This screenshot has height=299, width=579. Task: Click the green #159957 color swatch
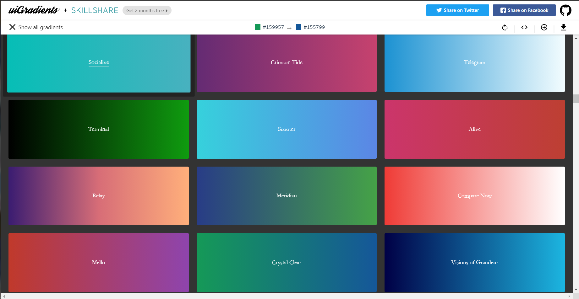(258, 27)
